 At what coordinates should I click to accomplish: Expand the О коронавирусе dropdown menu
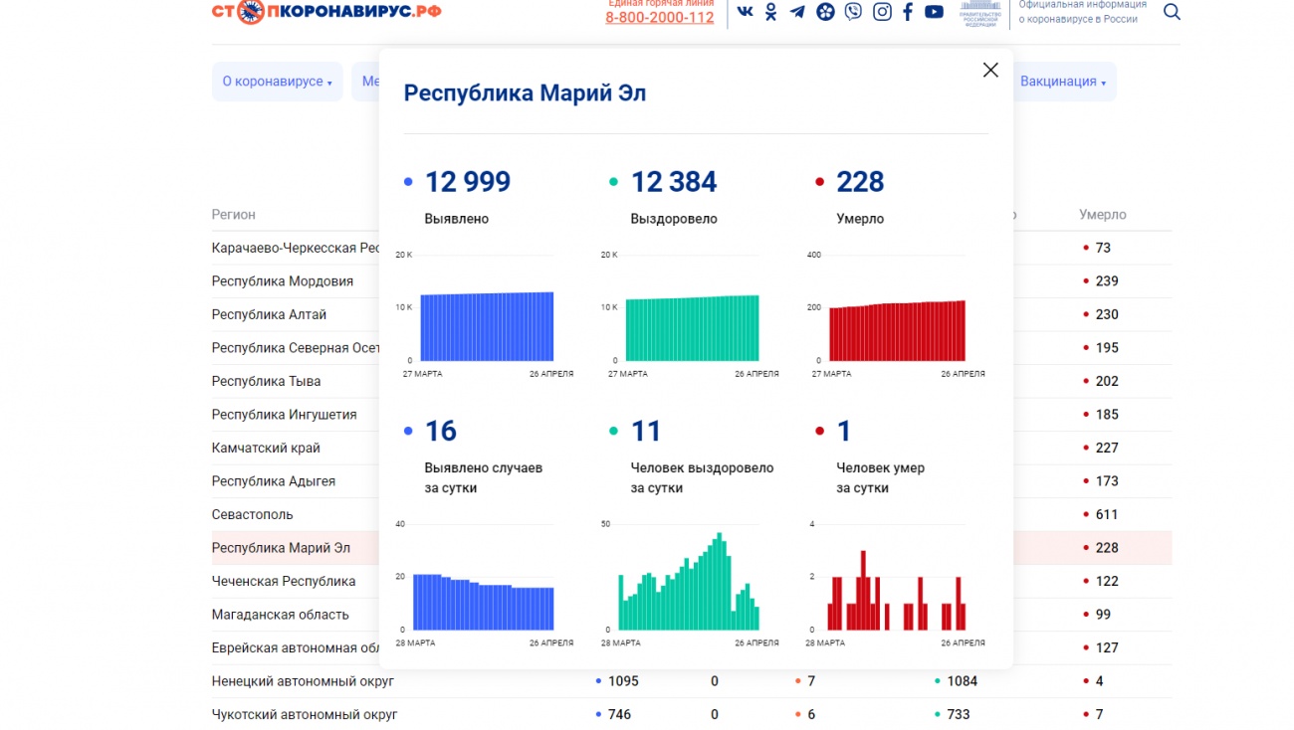(x=277, y=82)
